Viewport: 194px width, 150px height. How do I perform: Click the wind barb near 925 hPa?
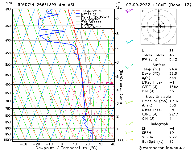click(129, 132)
